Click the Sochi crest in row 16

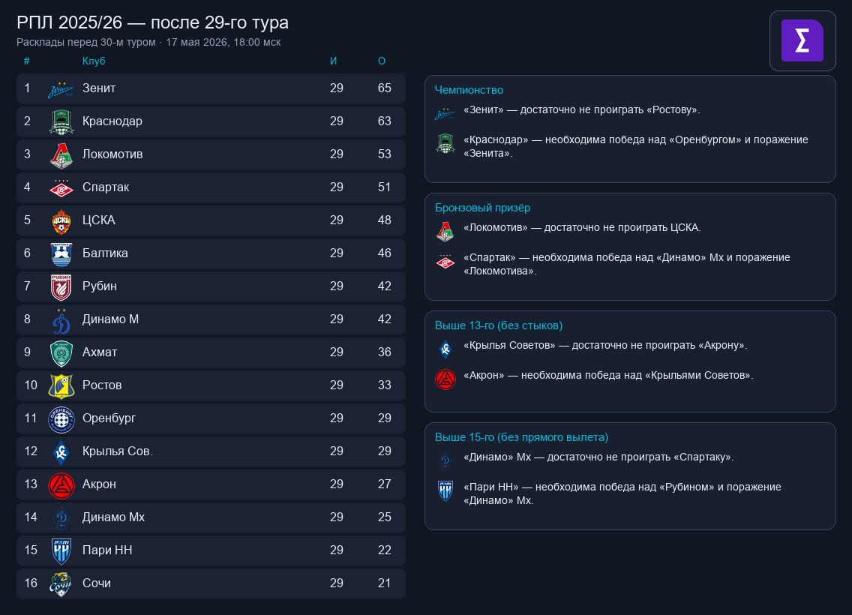pyautogui.click(x=61, y=584)
